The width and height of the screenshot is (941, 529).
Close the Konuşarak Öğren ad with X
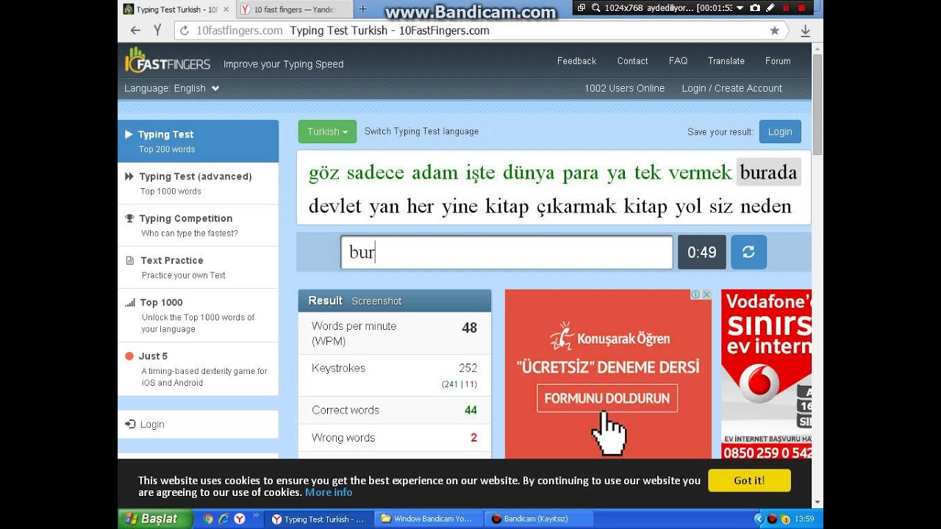(x=706, y=295)
